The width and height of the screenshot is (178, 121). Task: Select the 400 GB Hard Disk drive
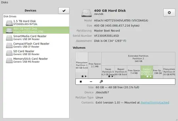36,30
